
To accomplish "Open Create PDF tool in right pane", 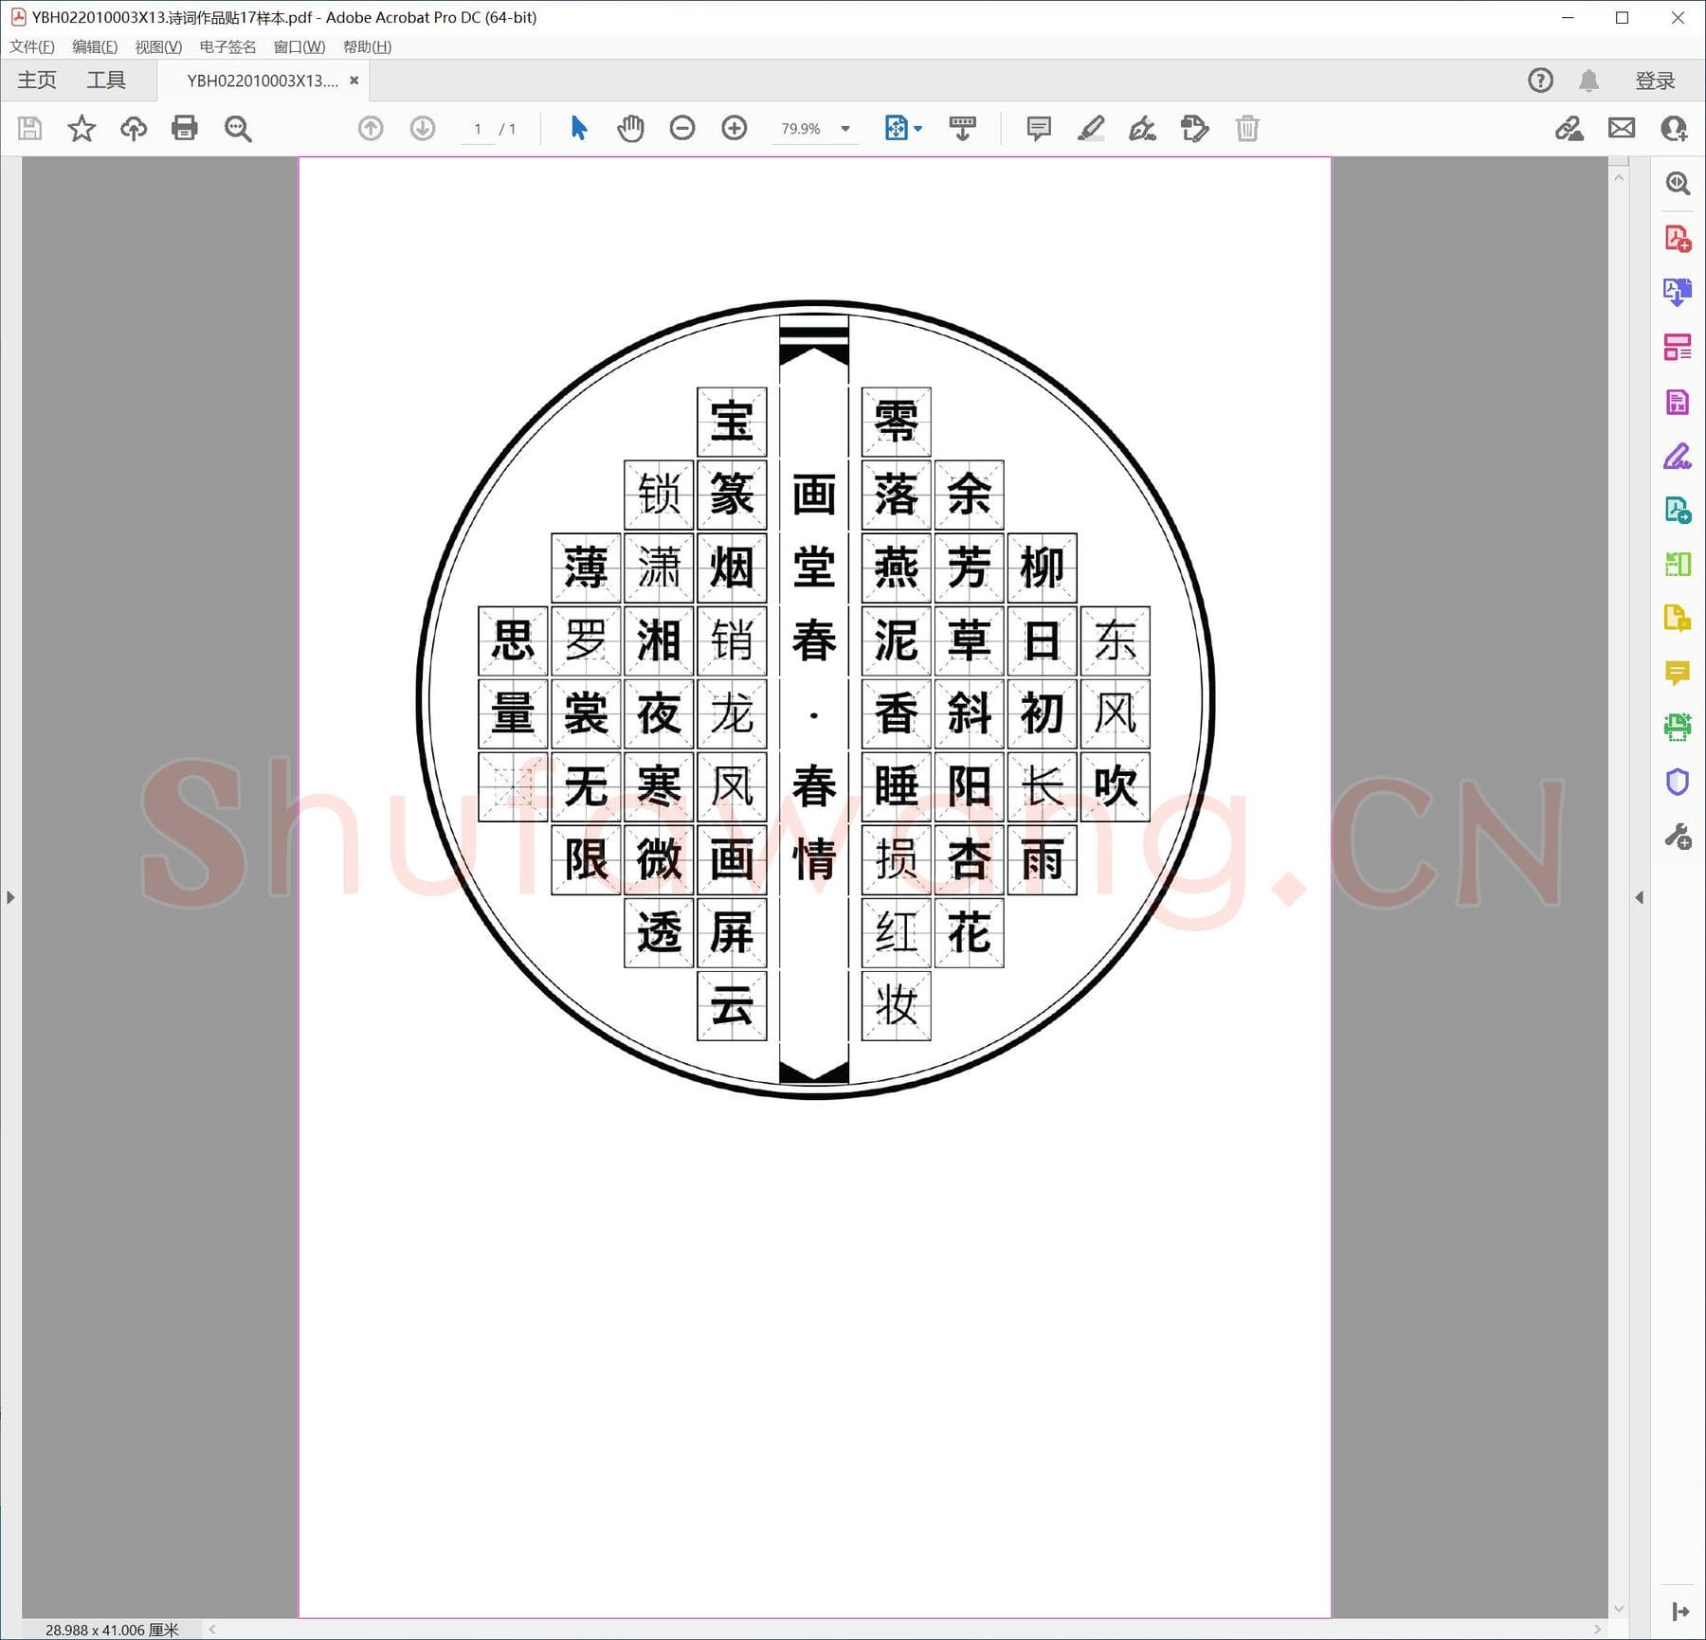I will coord(1678,238).
